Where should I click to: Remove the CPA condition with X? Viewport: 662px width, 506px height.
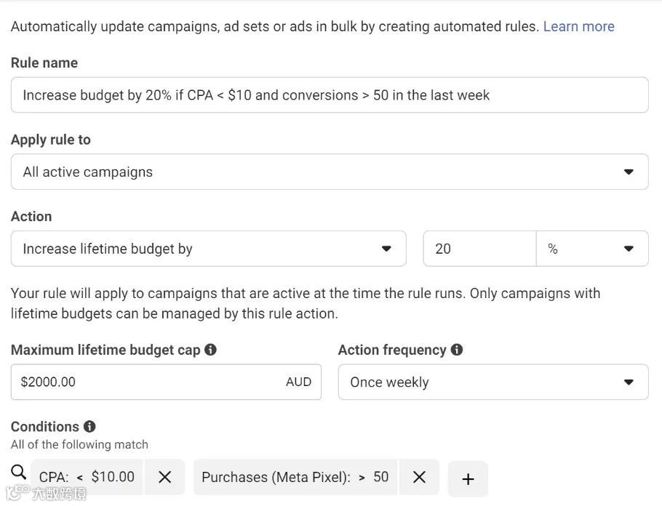coord(165,477)
